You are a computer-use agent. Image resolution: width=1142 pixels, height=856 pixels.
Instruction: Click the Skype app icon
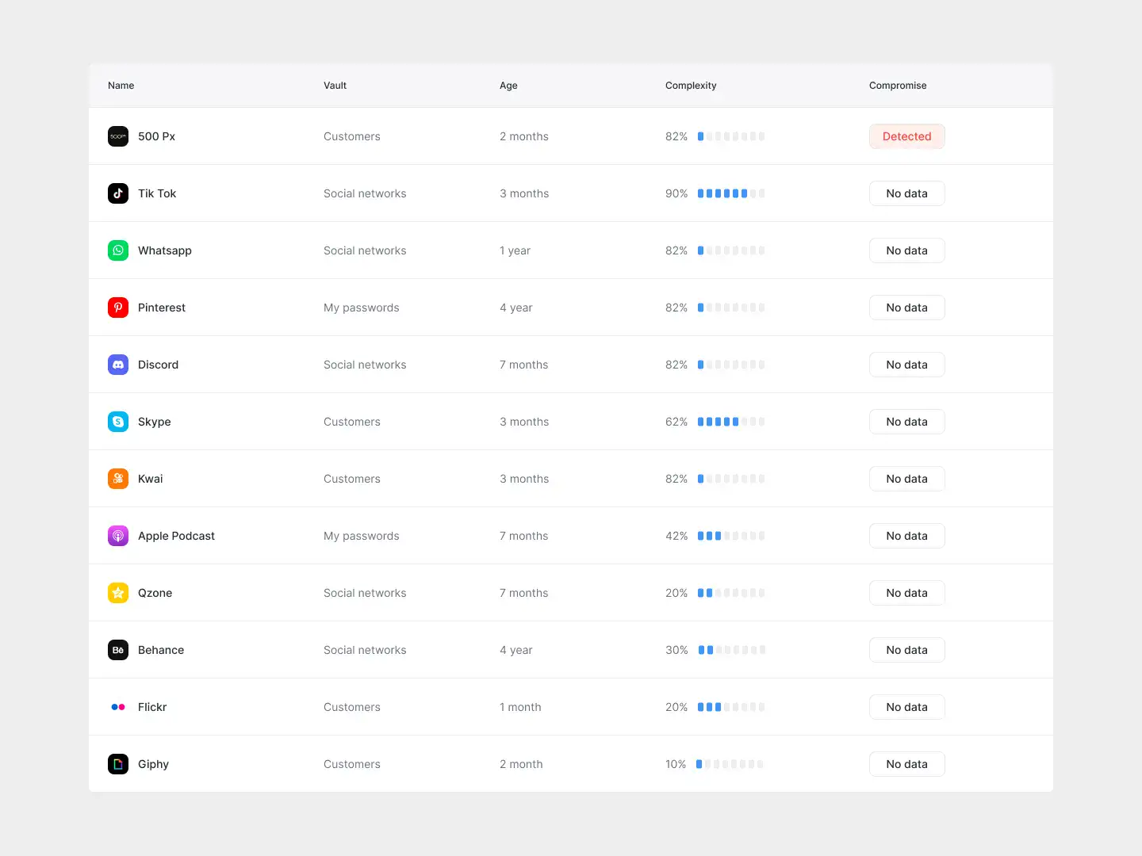(x=118, y=422)
